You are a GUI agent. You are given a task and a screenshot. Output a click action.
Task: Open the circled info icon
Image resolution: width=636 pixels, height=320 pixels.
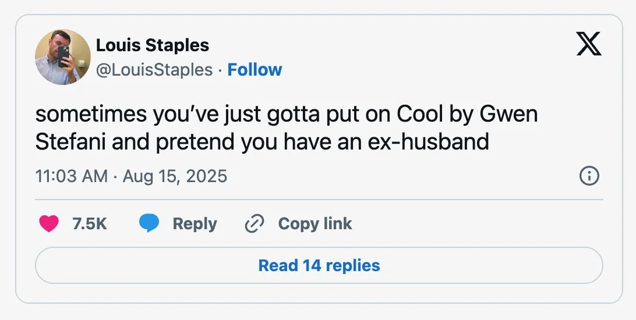click(x=589, y=176)
